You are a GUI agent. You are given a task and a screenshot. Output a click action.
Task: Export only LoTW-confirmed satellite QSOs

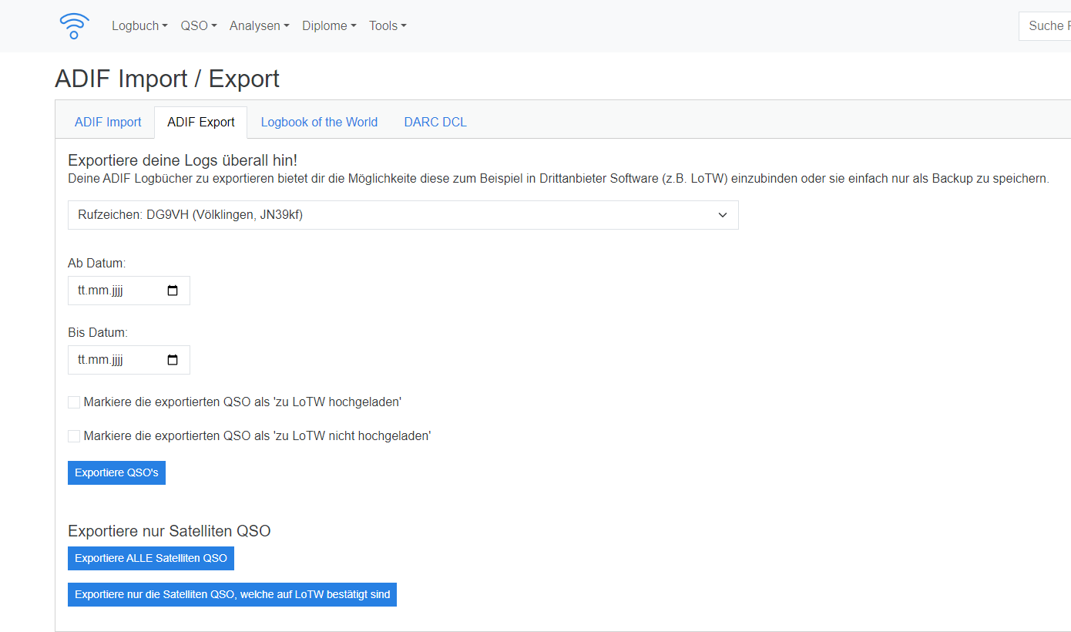click(x=232, y=595)
